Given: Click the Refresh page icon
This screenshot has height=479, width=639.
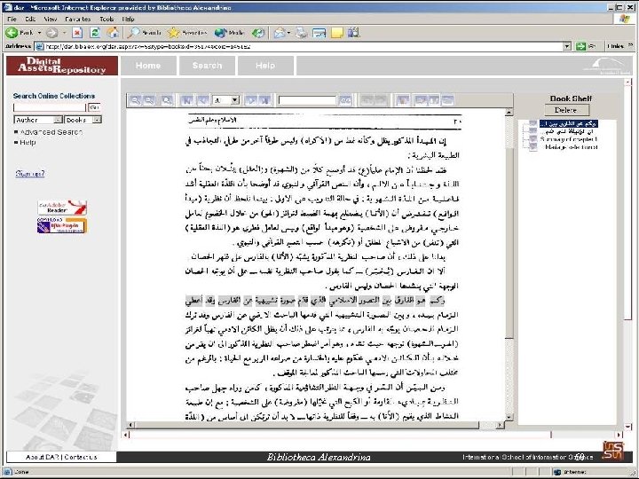Looking at the screenshot, I should pyautogui.click(x=95, y=33).
